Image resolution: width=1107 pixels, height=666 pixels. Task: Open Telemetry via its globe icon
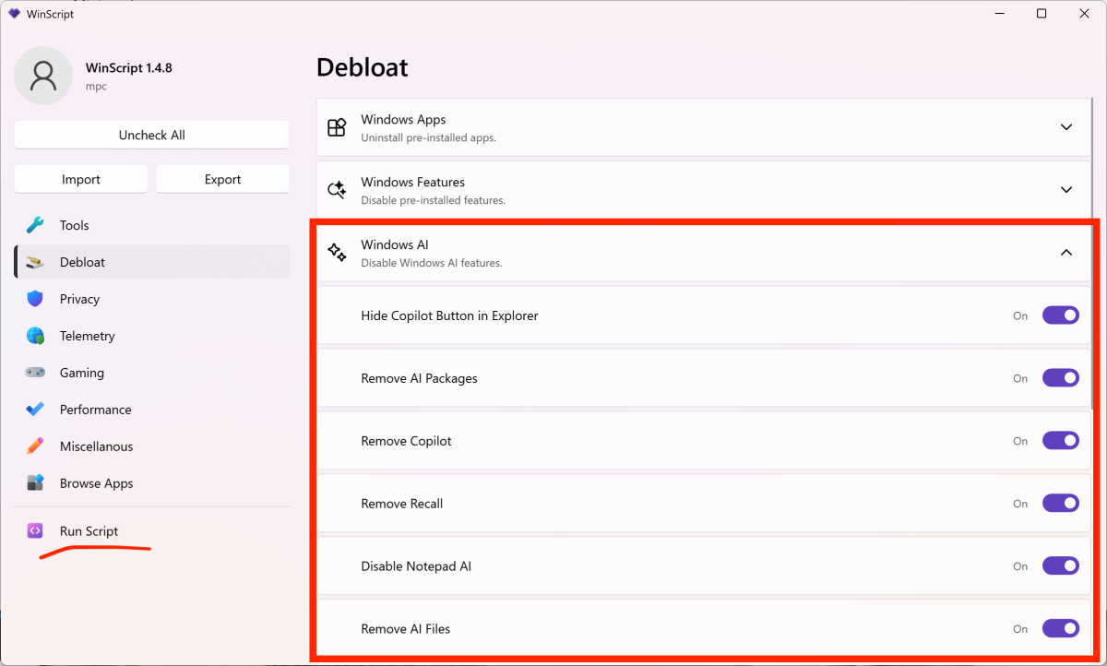(35, 336)
